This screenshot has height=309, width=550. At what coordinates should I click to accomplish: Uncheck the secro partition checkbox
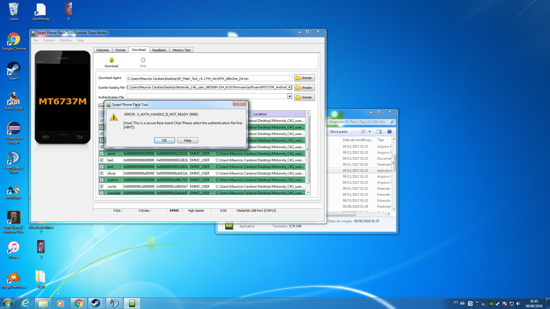point(101,154)
